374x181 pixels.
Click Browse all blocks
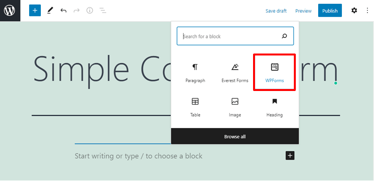tap(235, 137)
